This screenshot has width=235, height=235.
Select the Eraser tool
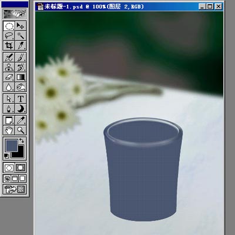9,77
